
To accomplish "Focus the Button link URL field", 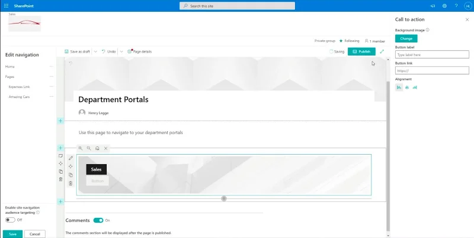I will click(x=432, y=70).
